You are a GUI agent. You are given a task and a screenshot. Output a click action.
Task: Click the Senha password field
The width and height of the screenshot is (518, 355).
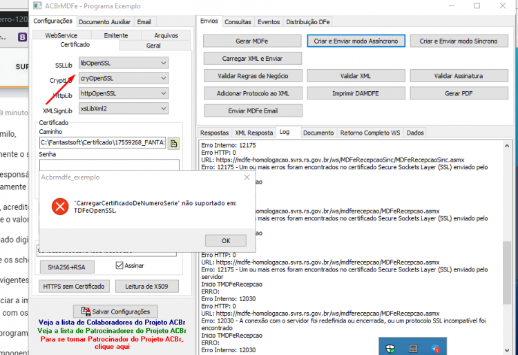click(x=109, y=165)
